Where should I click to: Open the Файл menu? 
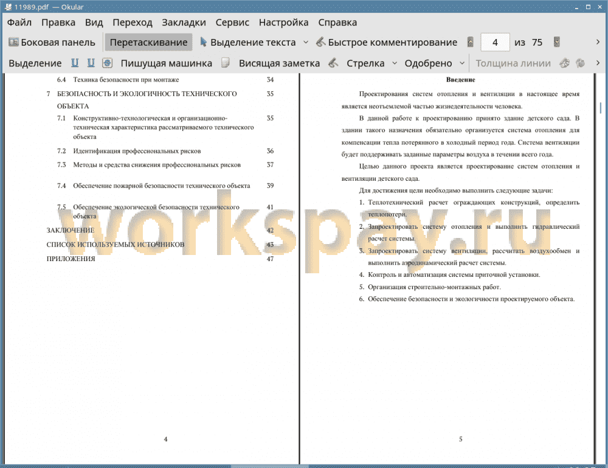click(19, 23)
